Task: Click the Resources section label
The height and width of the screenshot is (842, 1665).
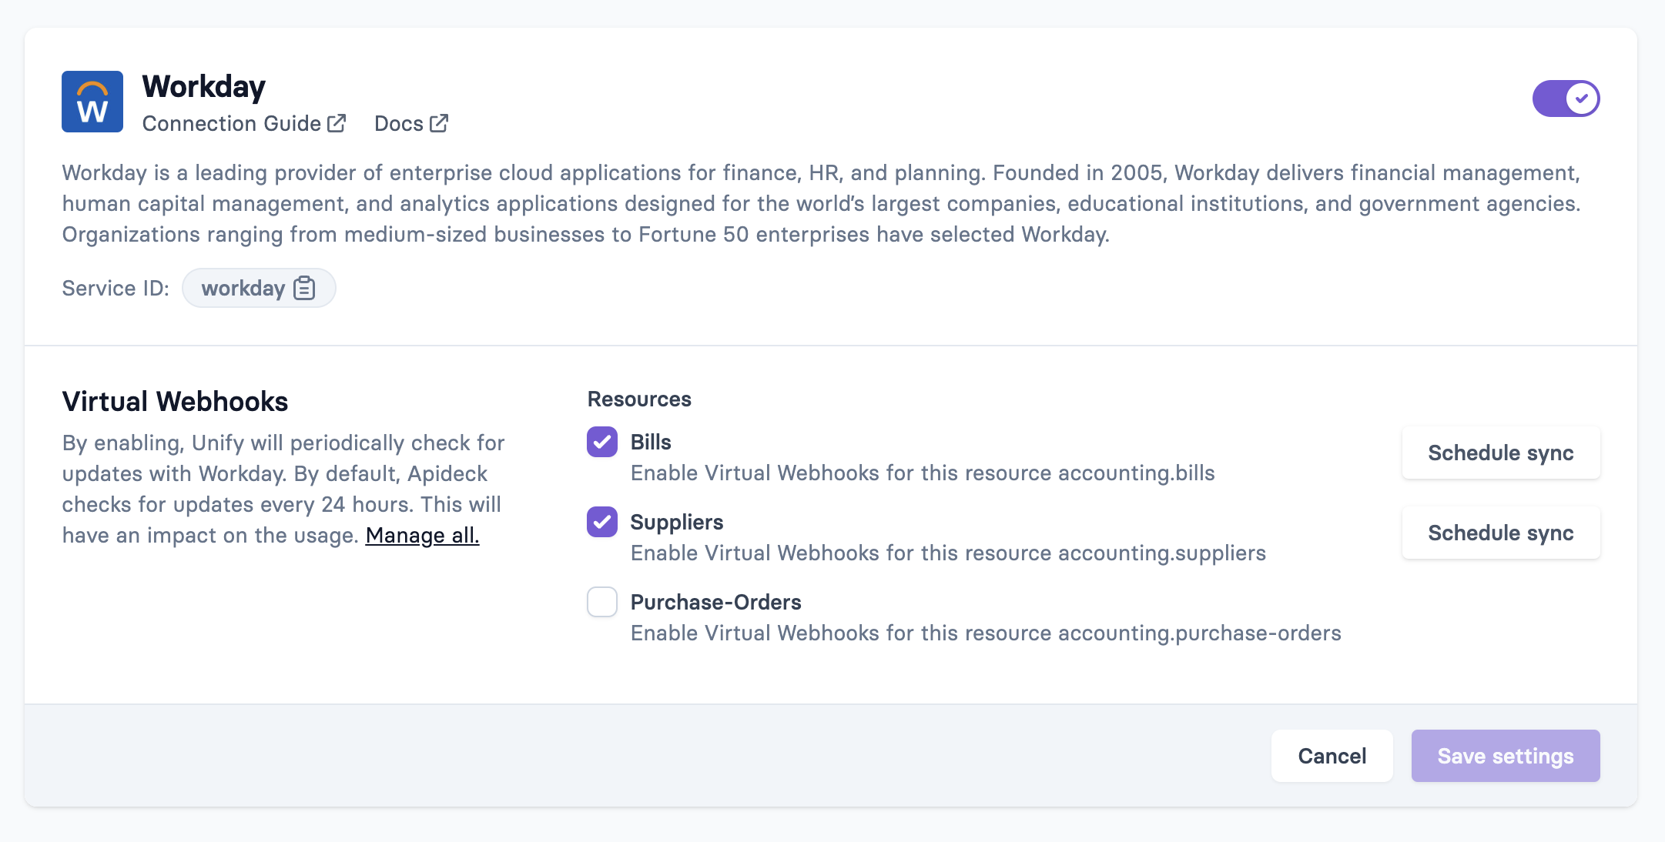Action: pos(639,399)
